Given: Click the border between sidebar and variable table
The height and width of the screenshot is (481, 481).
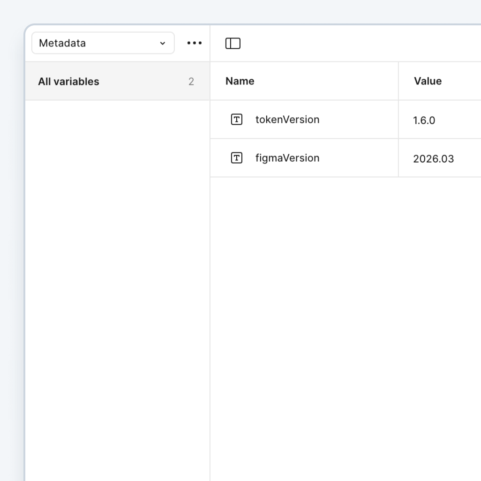Looking at the screenshot, I should [210, 281].
